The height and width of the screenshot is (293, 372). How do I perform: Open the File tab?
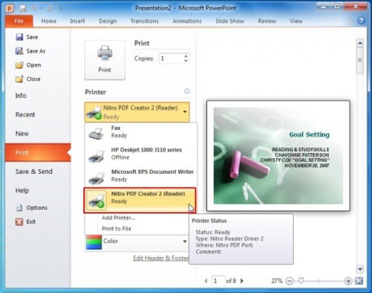[x=19, y=21]
